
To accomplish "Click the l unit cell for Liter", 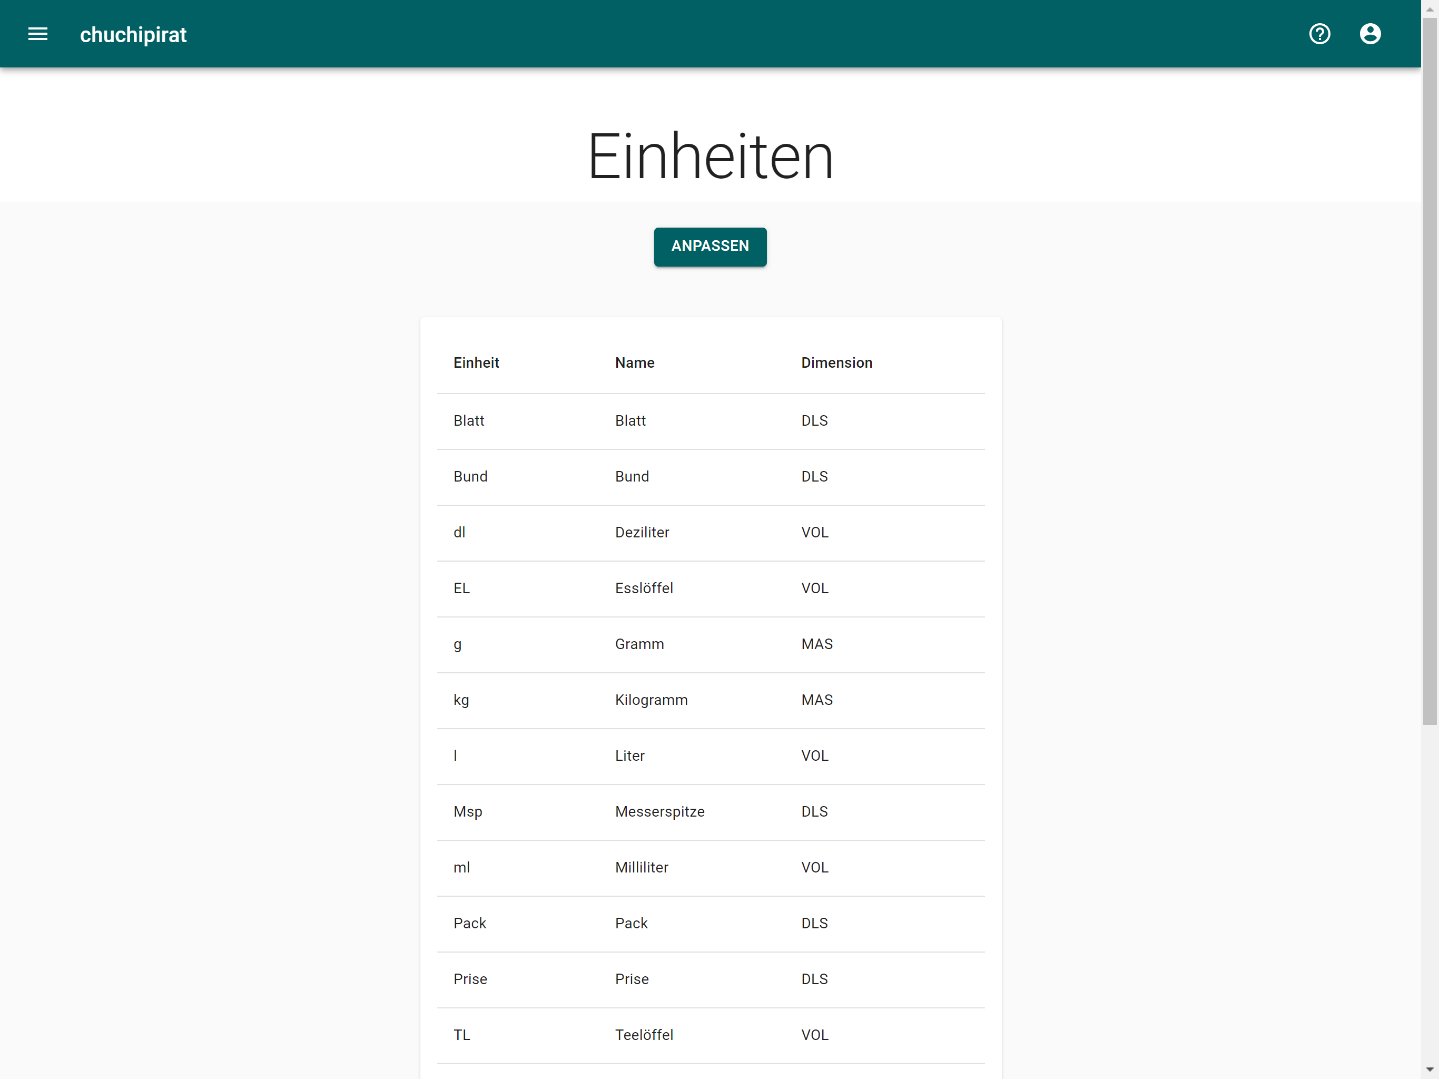I will (x=456, y=756).
